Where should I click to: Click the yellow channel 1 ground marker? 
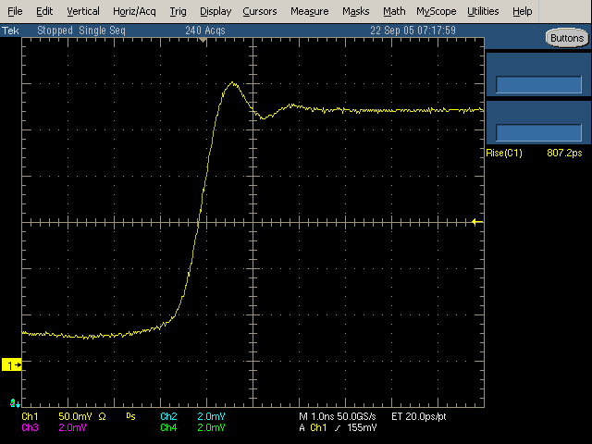click(x=12, y=365)
